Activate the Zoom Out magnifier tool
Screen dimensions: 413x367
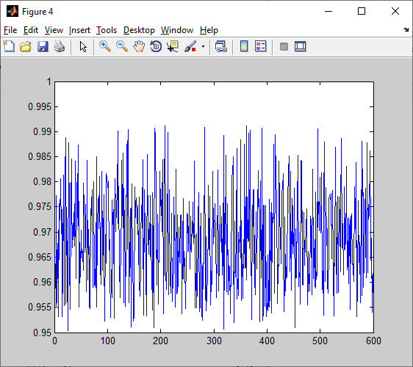[x=122, y=46]
